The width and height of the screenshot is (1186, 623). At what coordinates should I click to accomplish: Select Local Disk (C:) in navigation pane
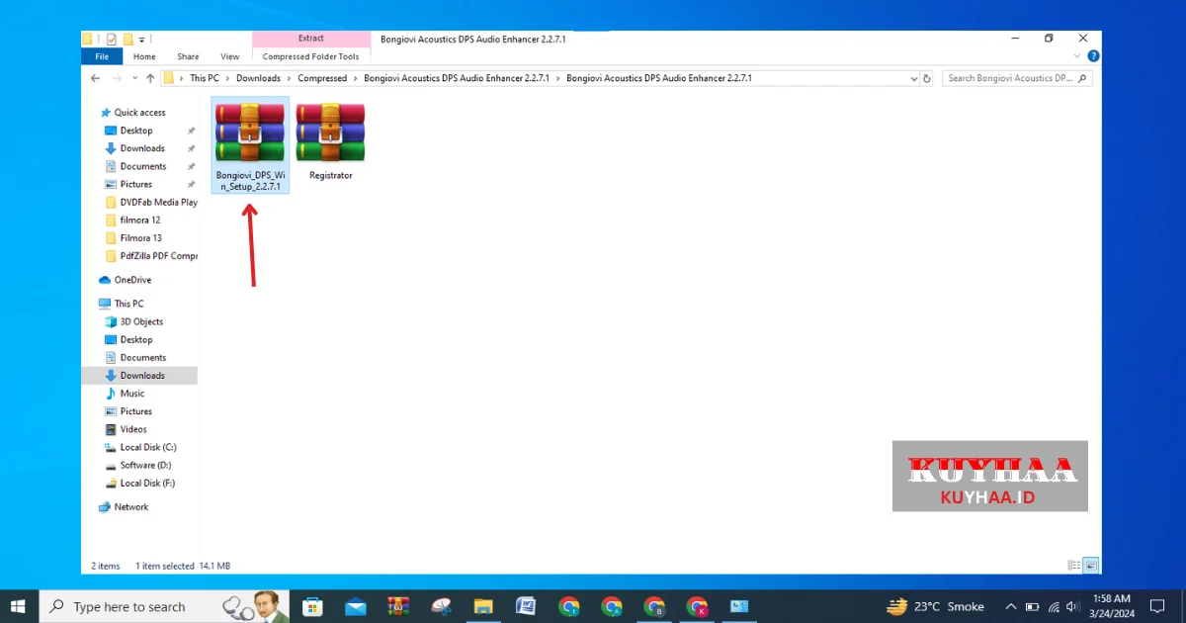(x=147, y=447)
